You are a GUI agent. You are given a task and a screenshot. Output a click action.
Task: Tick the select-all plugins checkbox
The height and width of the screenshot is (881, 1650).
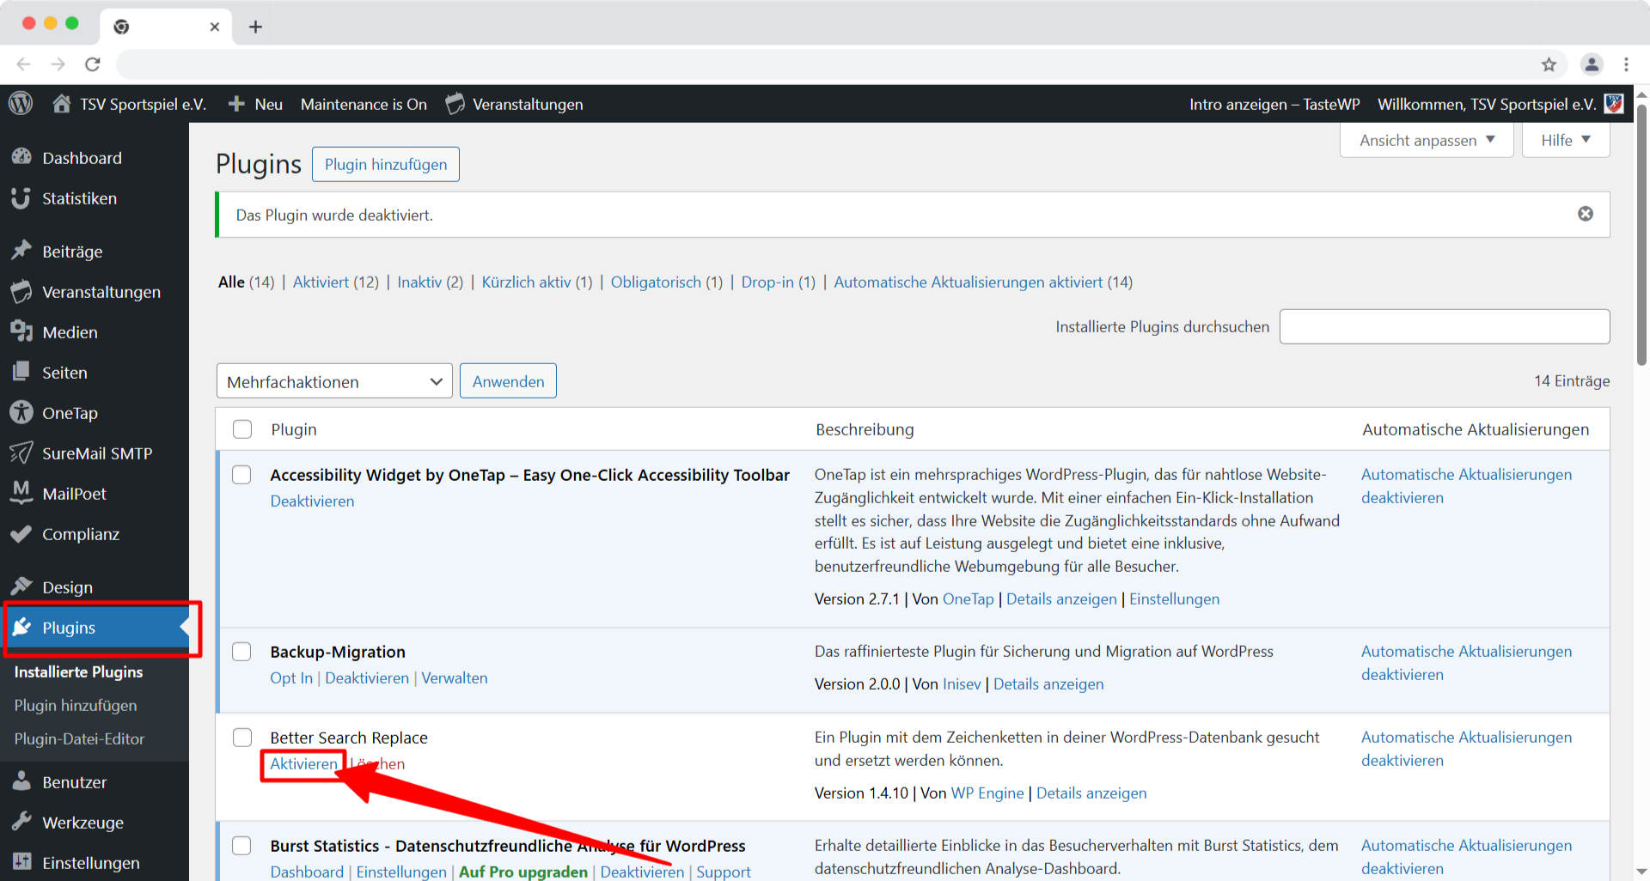click(242, 429)
